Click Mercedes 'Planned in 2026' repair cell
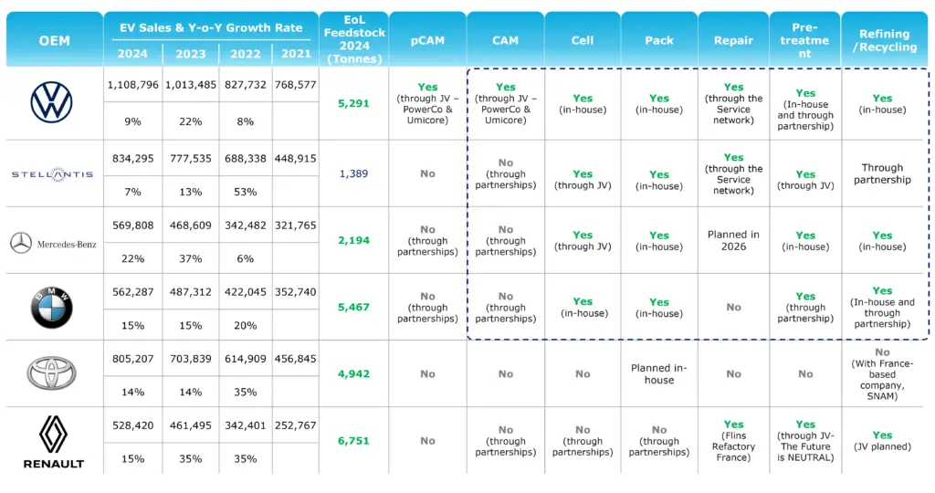 point(733,240)
